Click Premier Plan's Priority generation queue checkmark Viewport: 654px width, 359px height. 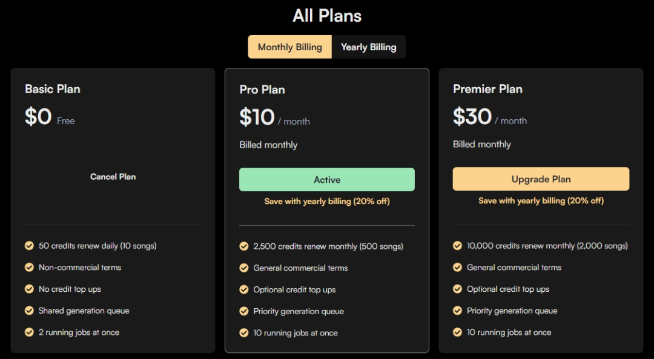pos(457,311)
